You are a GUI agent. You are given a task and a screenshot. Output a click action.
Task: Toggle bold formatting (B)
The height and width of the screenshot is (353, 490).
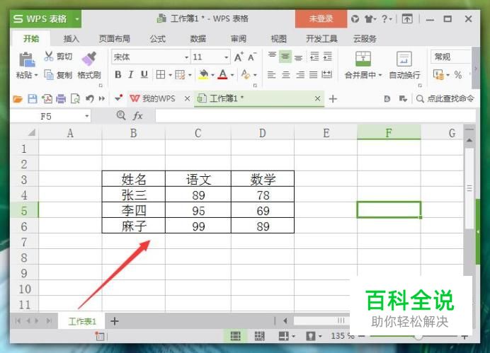[x=118, y=74]
